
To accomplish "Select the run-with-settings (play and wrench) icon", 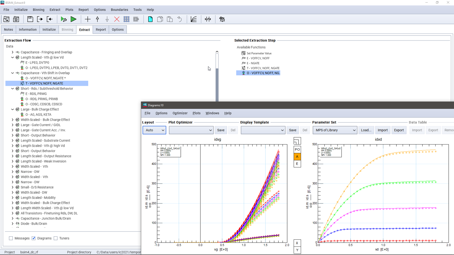I will [x=64, y=19].
